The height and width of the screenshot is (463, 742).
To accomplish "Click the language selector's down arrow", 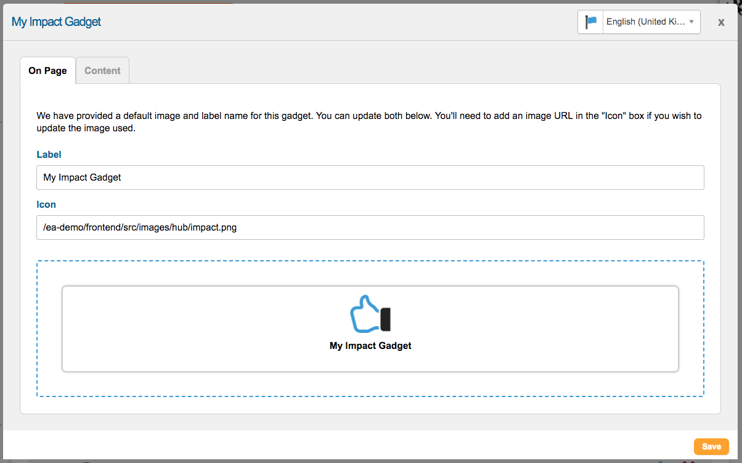I will (691, 22).
